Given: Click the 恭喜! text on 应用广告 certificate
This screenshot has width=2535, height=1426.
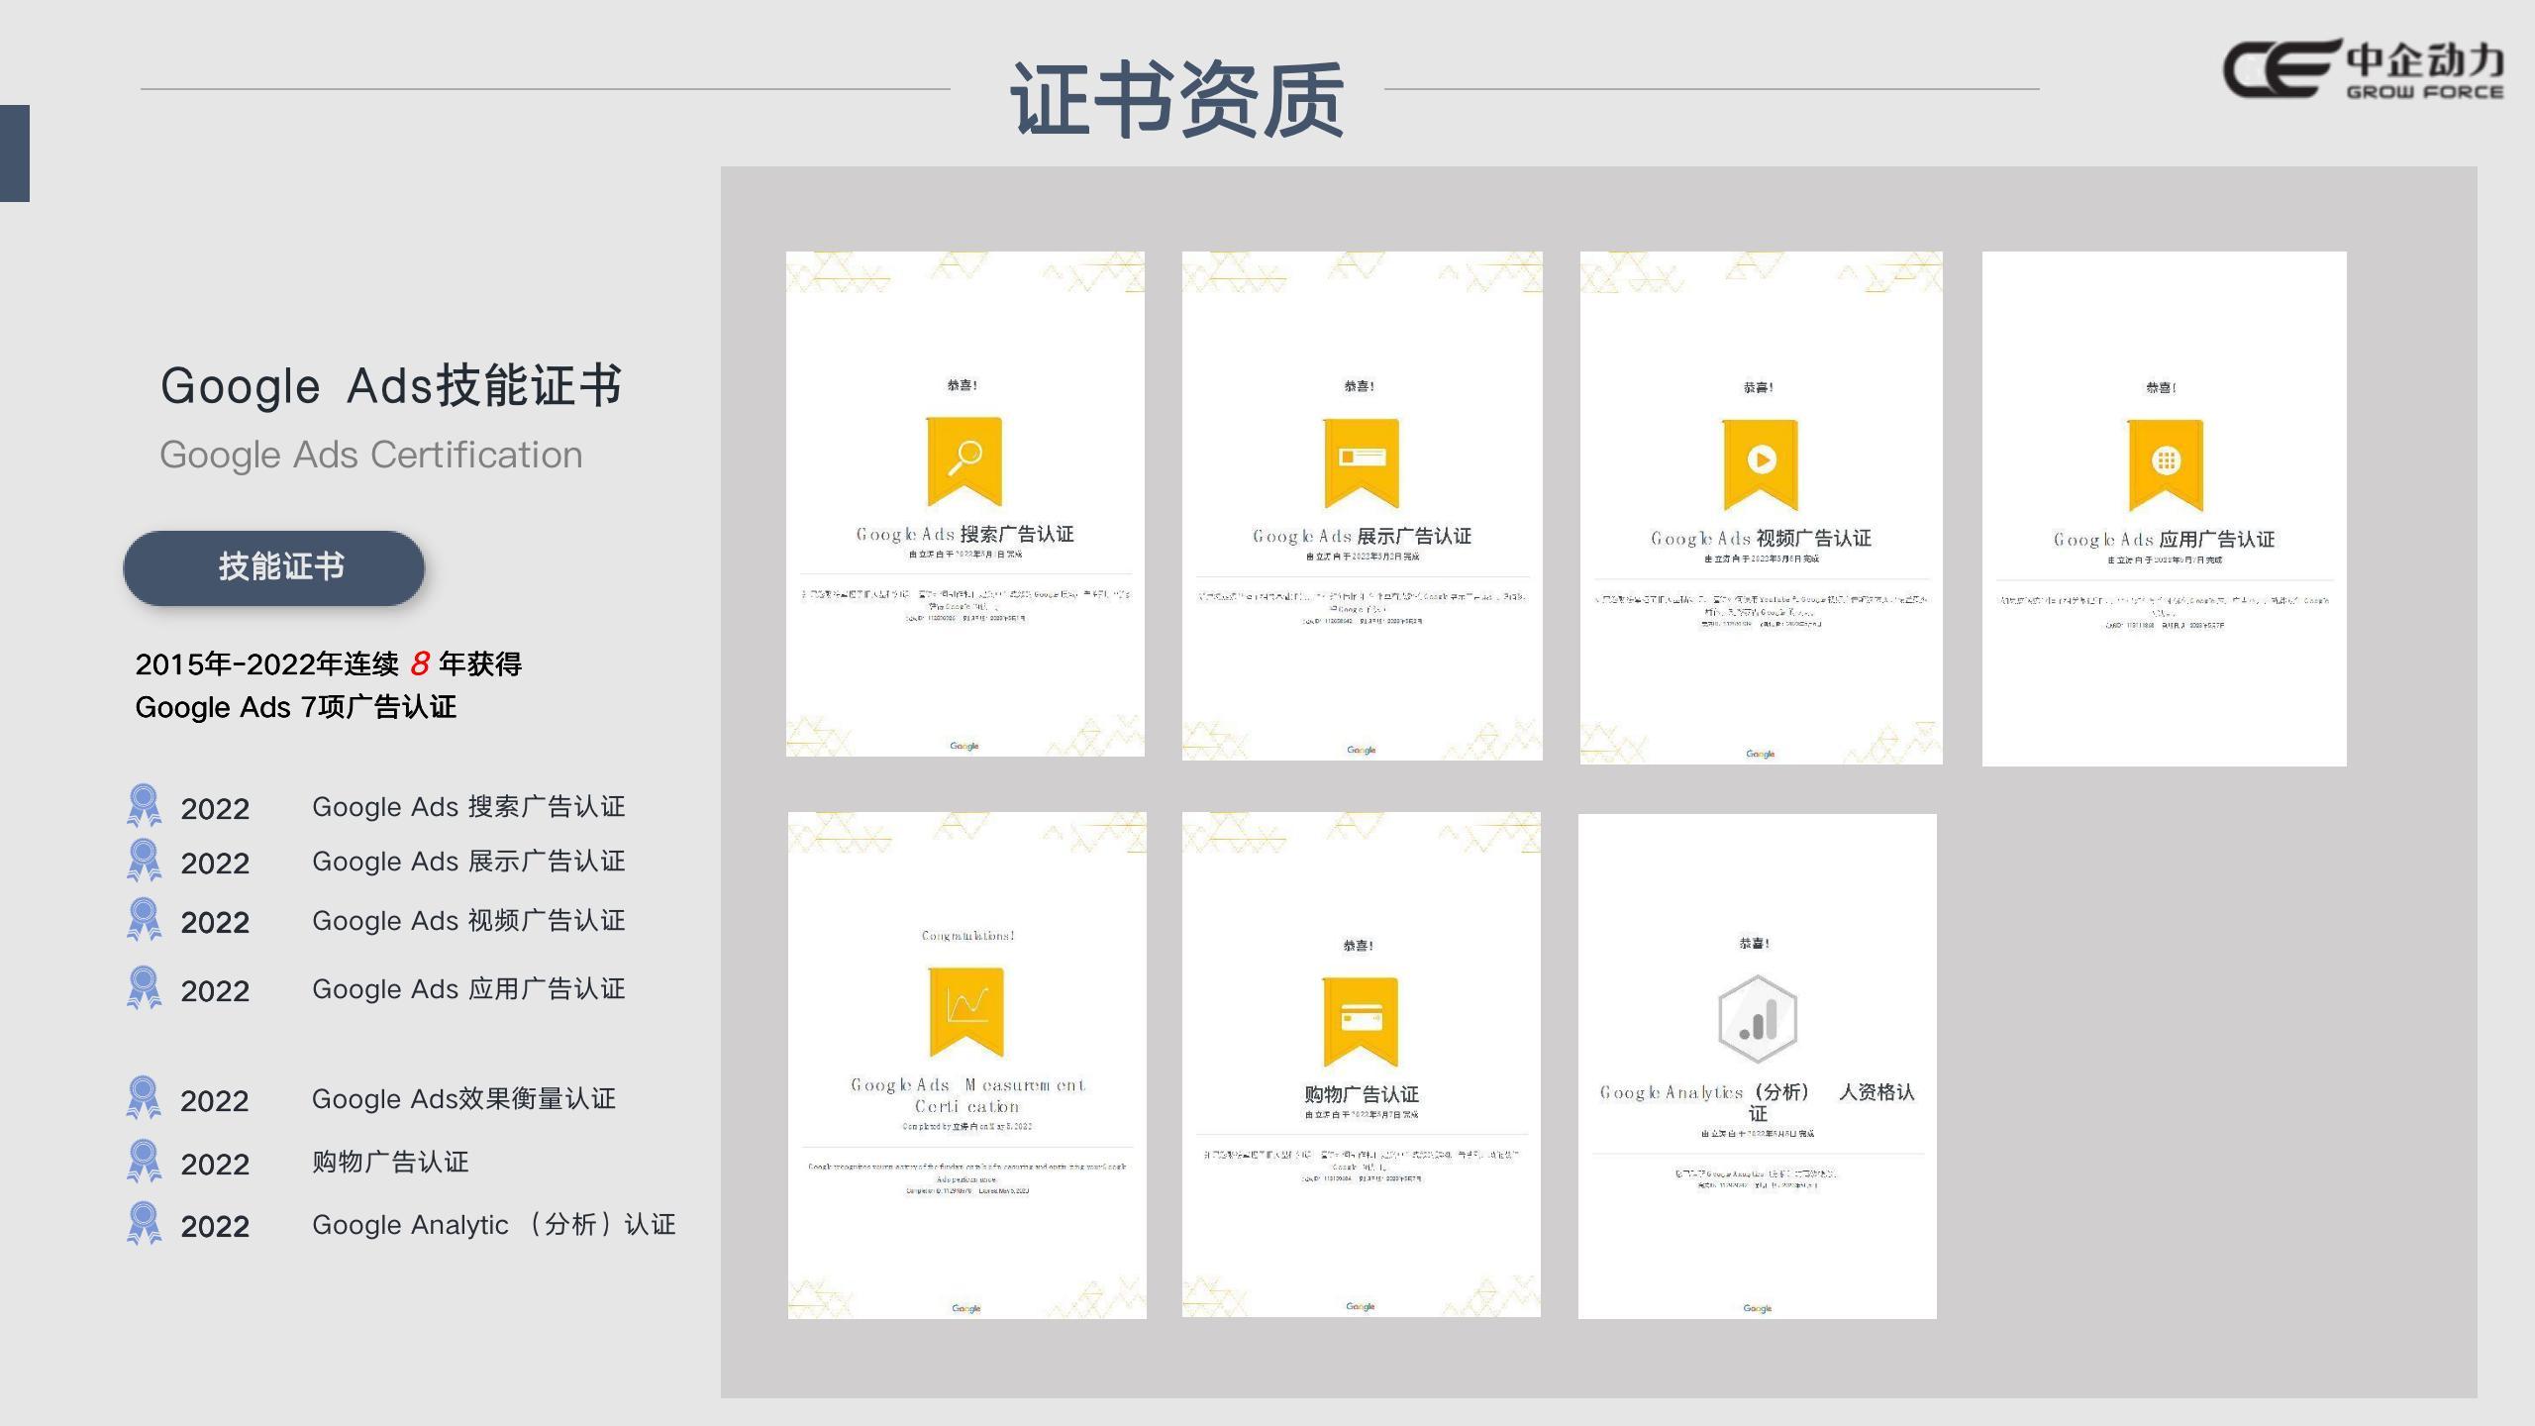Looking at the screenshot, I should 2161,388.
